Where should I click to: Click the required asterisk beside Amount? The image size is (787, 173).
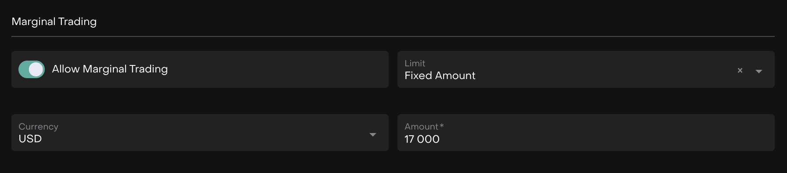[442, 126]
